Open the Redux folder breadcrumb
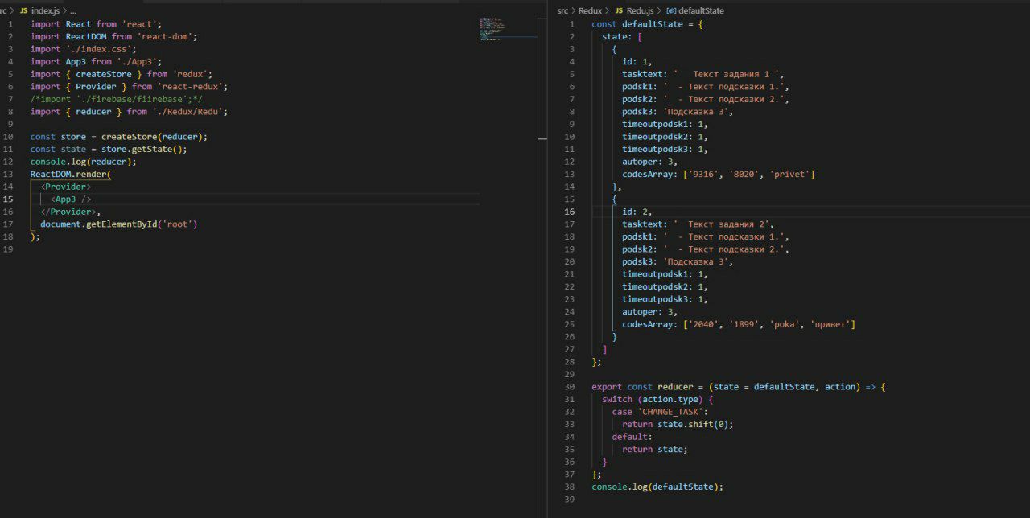 click(x=590, y=10)
